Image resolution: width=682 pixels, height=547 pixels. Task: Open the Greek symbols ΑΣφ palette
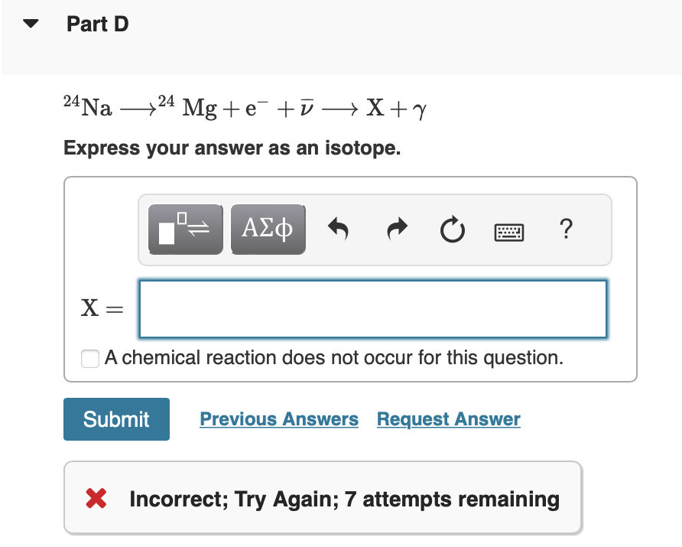coord(268,229)
